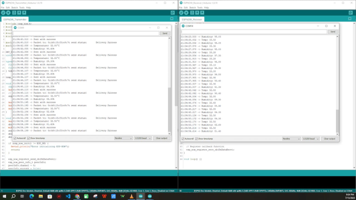Click Clear output in left serial monitor
Screen dimensions: 356x200
point(161,138)
